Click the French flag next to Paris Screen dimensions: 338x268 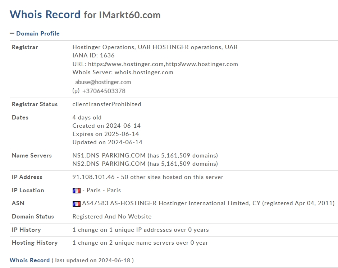tap(77, 191)
